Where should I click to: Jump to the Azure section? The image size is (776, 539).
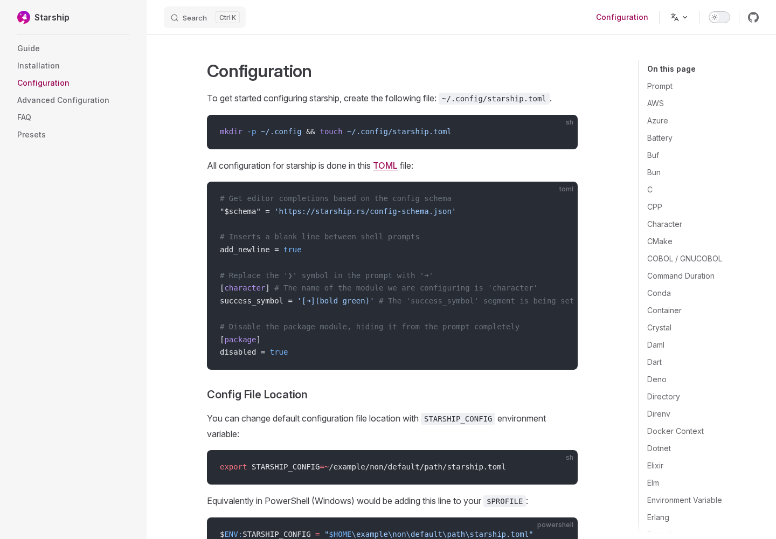[657, 121]
